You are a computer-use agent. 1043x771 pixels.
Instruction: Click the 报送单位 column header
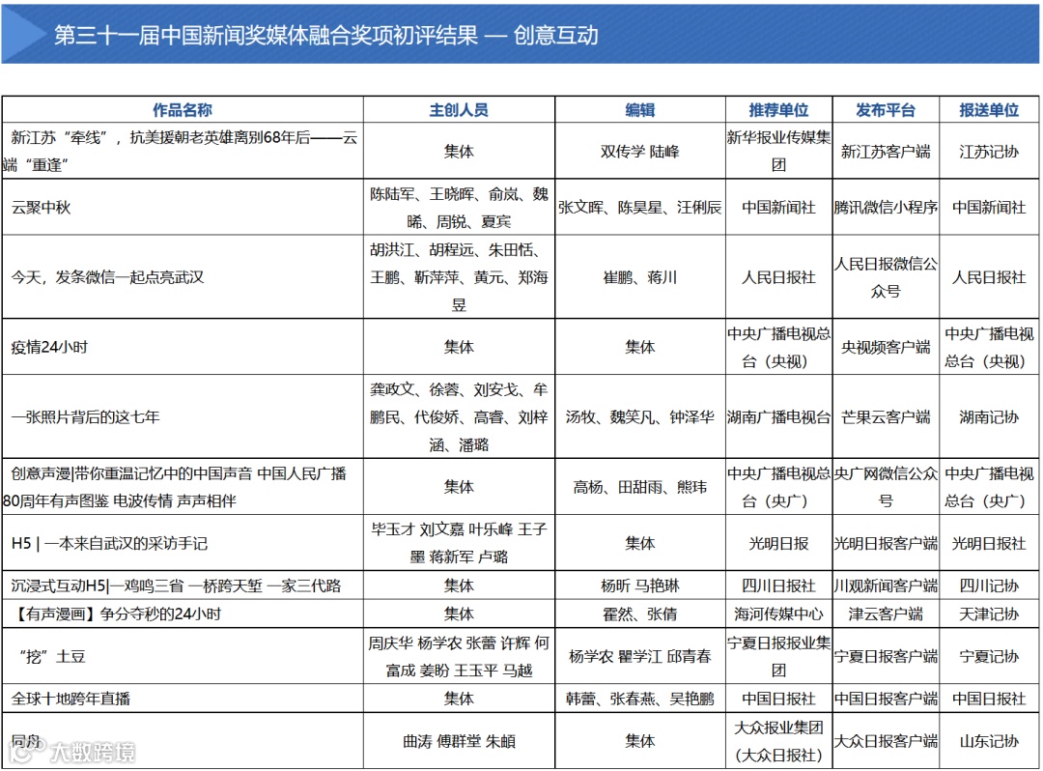click(x=989, y=110)
